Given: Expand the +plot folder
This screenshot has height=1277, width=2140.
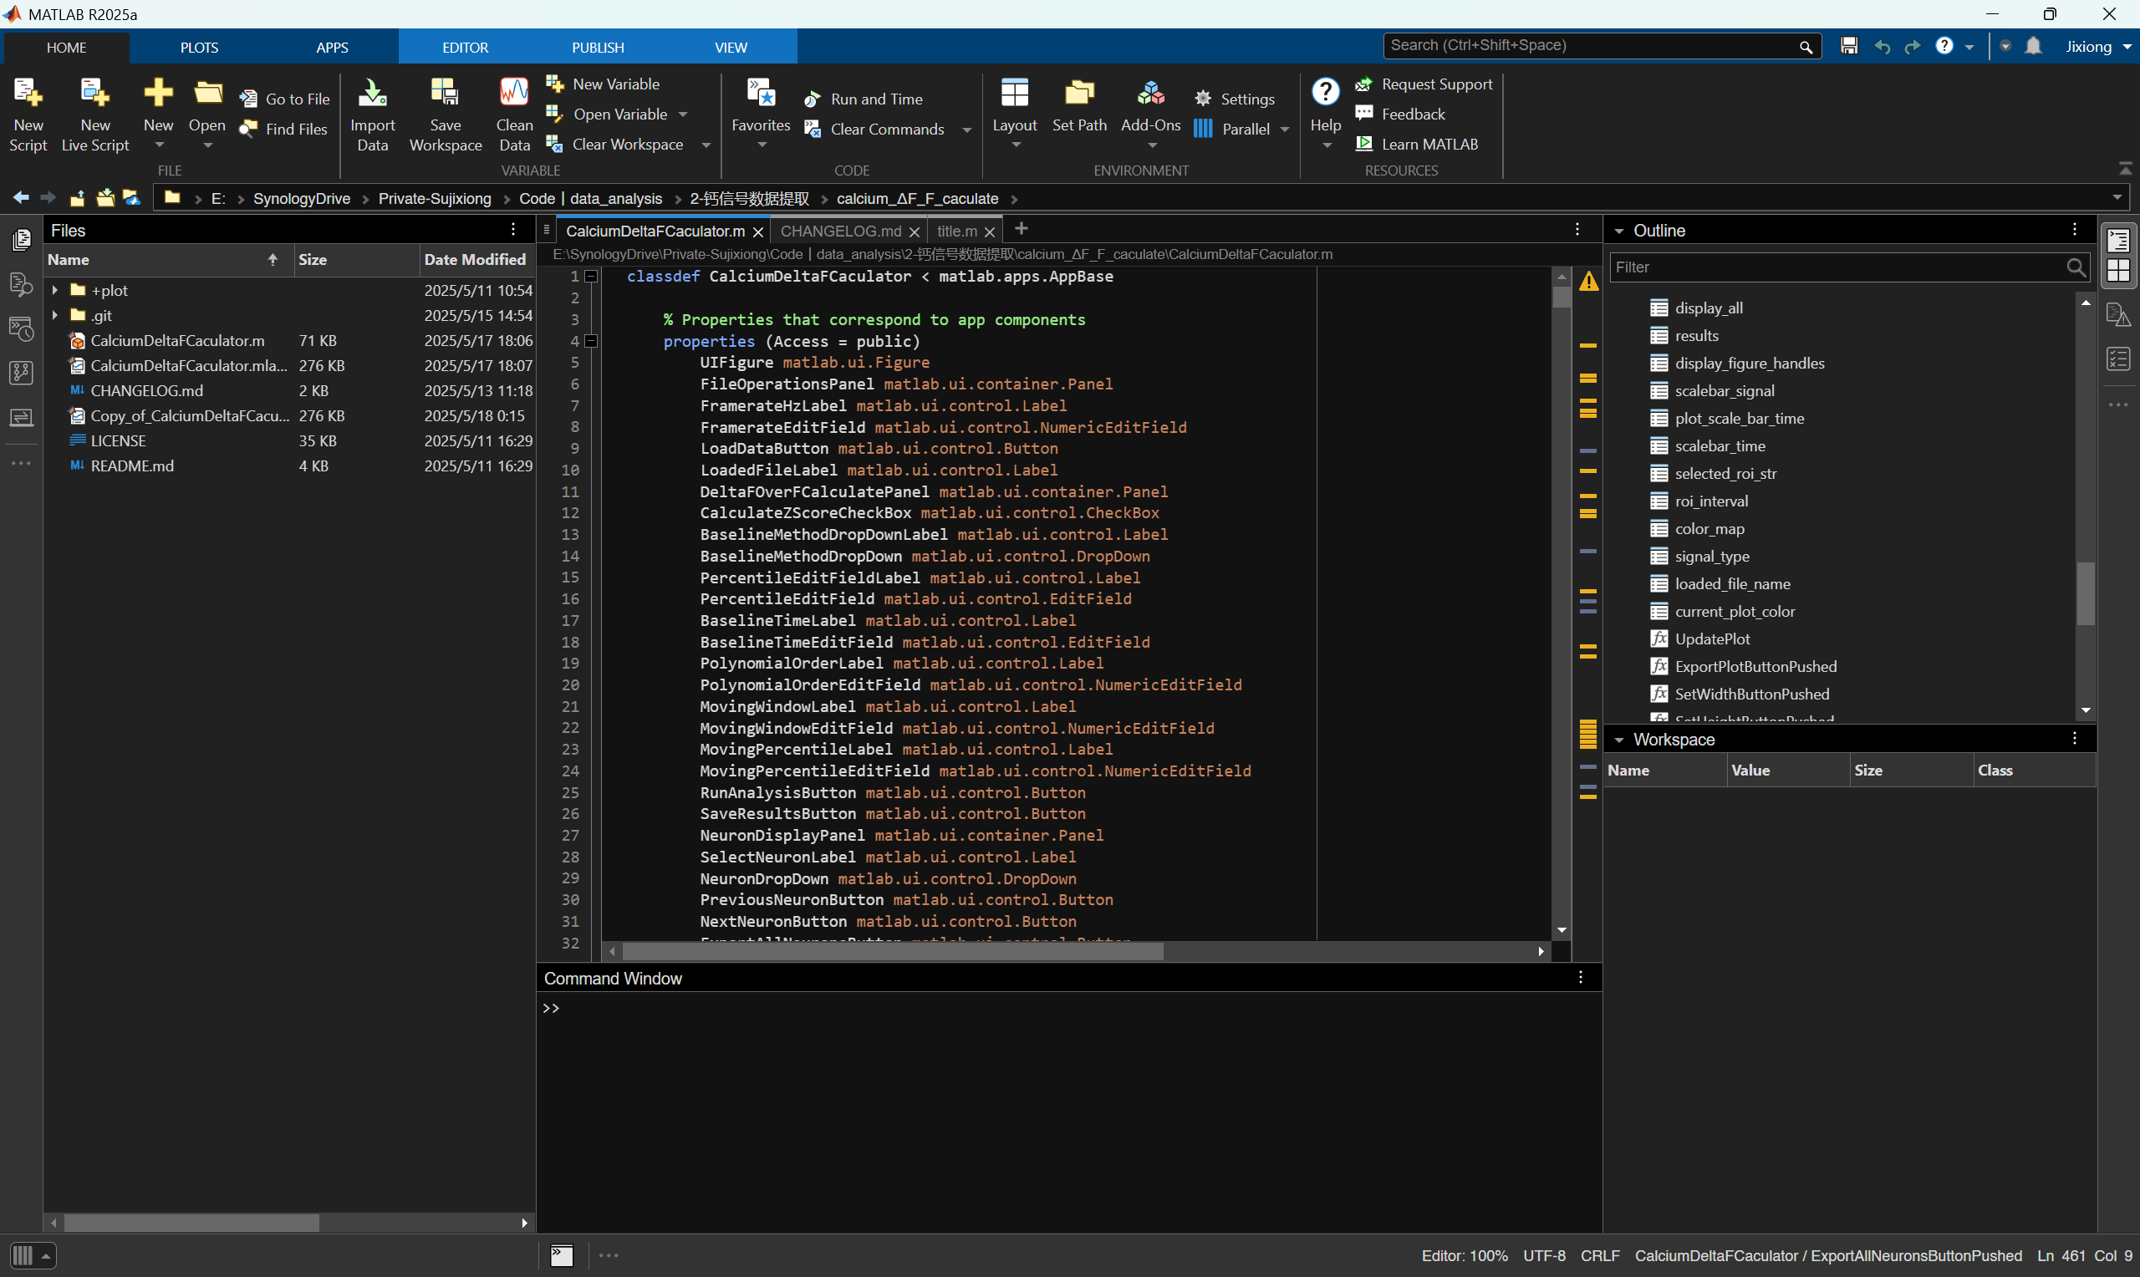Looking at the screenshot, I should click(x=55, y=290).
